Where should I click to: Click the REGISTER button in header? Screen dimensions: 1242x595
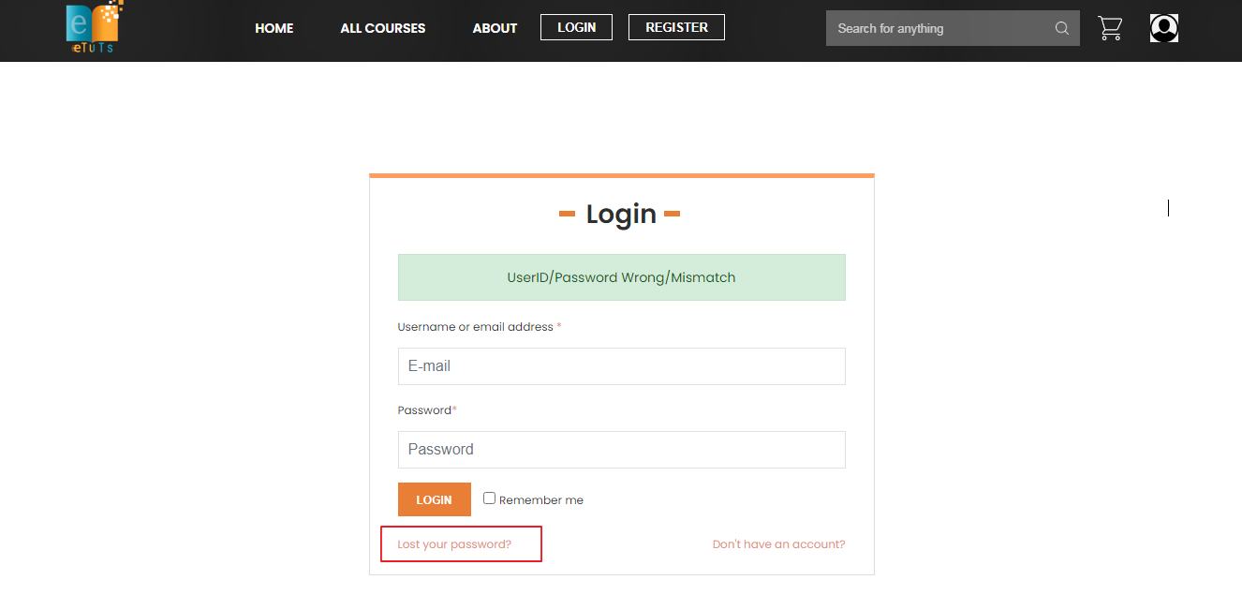point(676,27)
